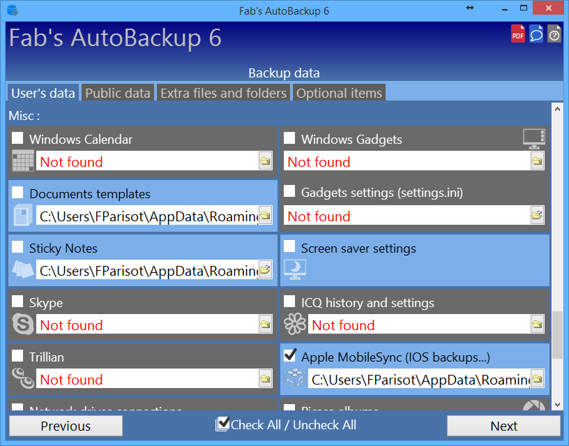This screenshot has width=569, height=446.
Task: Browse folder for Windows Calendar path
Action: (266, 161)
